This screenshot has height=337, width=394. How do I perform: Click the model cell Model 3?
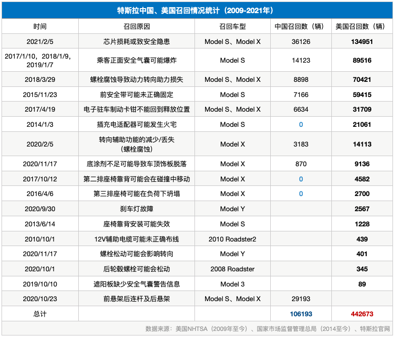click(232, 284)
